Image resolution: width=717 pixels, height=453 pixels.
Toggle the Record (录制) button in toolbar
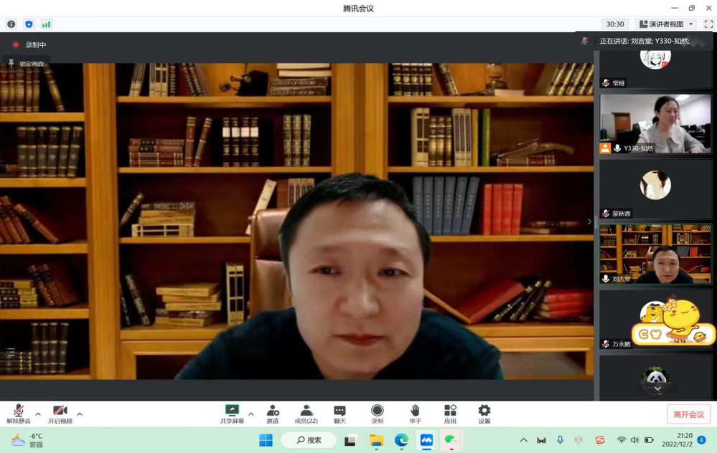point(378,413)
